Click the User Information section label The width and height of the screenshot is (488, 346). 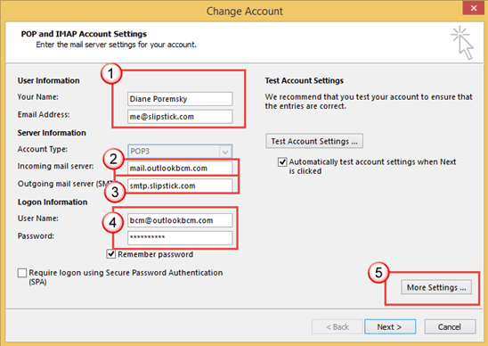(x=49, y=80)
